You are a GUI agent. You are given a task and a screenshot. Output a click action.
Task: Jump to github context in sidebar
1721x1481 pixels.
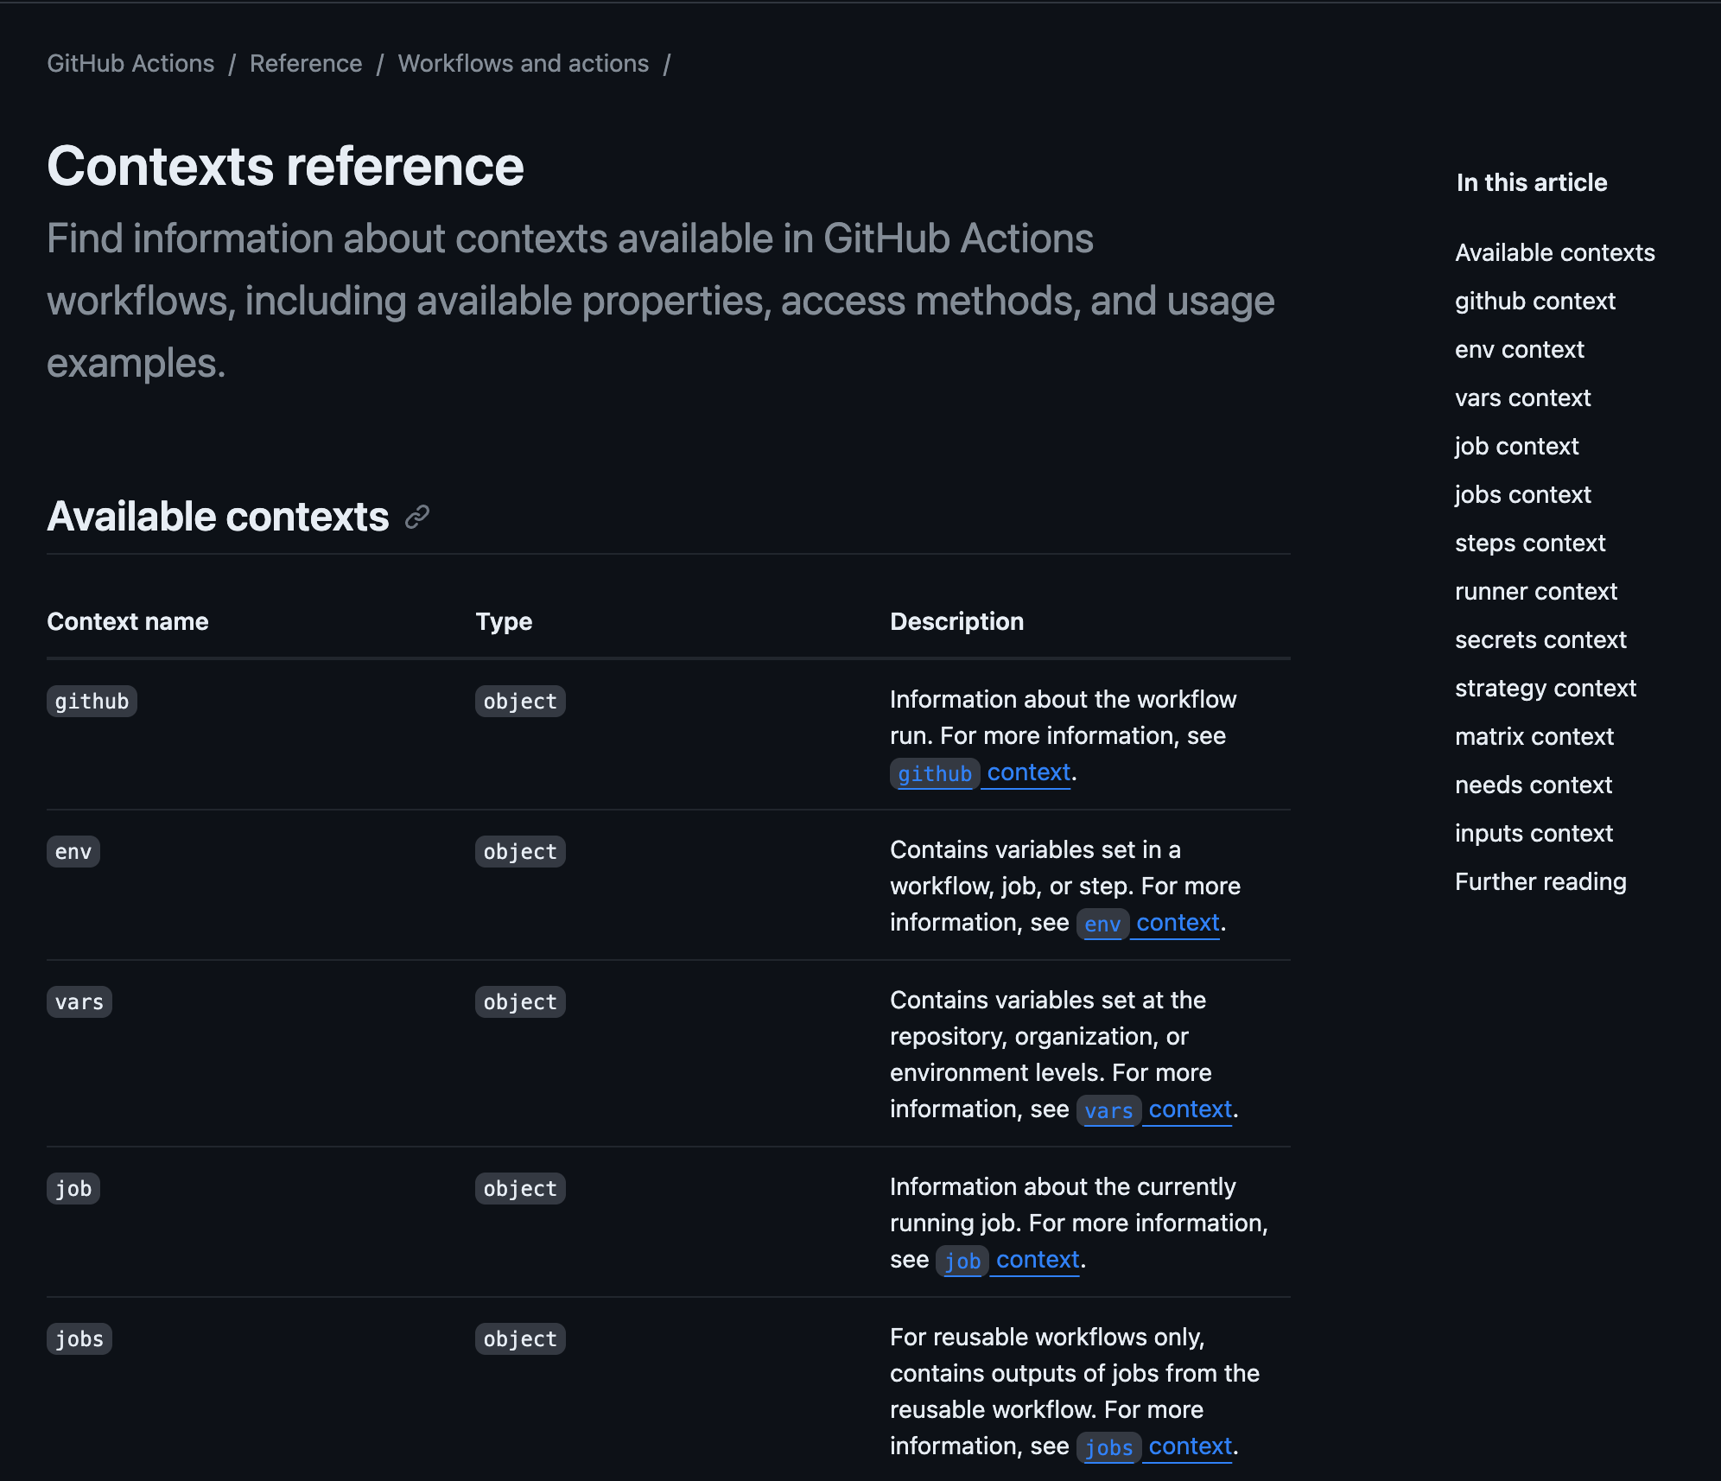tap(1534, 301)
